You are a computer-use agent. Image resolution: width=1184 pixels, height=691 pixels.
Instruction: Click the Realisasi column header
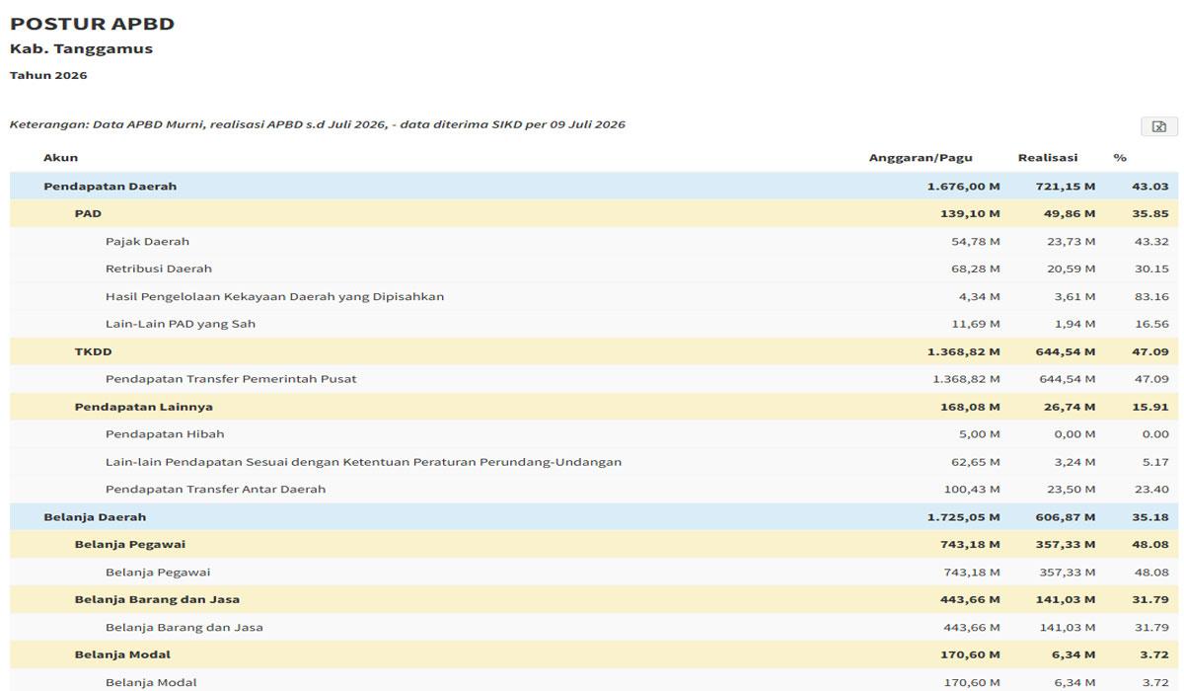tap(1048, 158)
